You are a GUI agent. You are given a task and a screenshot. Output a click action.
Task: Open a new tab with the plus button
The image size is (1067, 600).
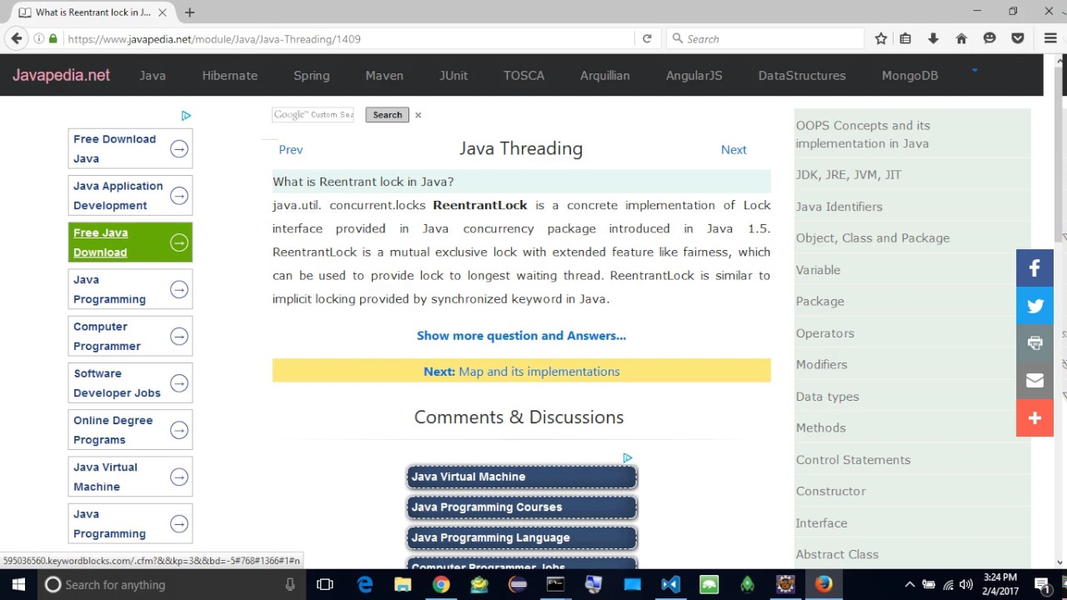pos(190,12)
